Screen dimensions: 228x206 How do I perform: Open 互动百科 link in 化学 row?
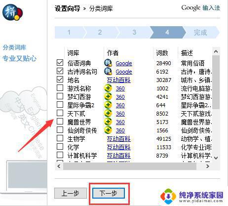(x=119, y=147)
